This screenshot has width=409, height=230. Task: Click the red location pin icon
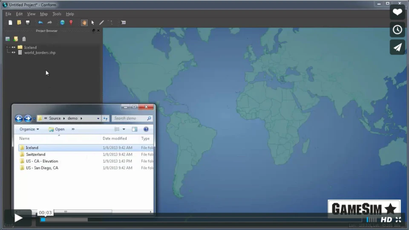[71, 23]
